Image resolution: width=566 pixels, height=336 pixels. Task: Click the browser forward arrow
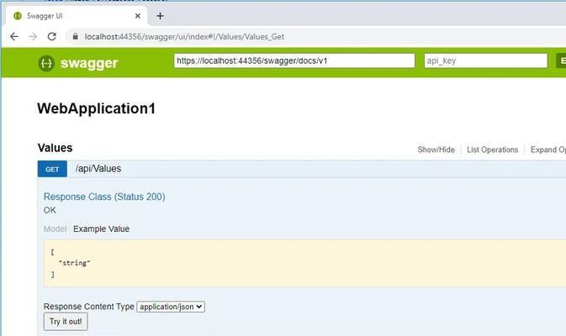(x=33, y=36)
